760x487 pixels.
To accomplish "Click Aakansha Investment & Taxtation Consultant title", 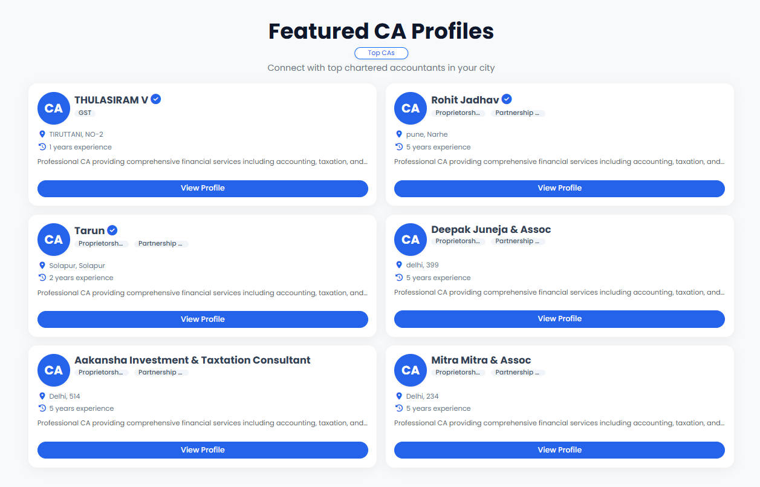I will [x=192, y=361].
